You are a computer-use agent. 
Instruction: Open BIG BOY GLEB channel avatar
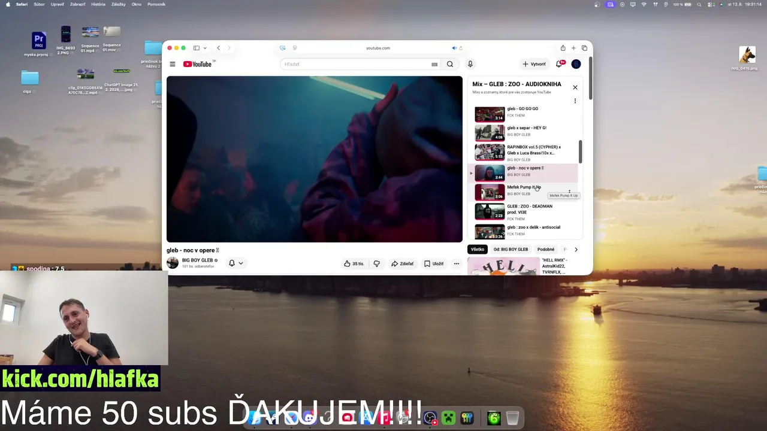click(173, 263)
